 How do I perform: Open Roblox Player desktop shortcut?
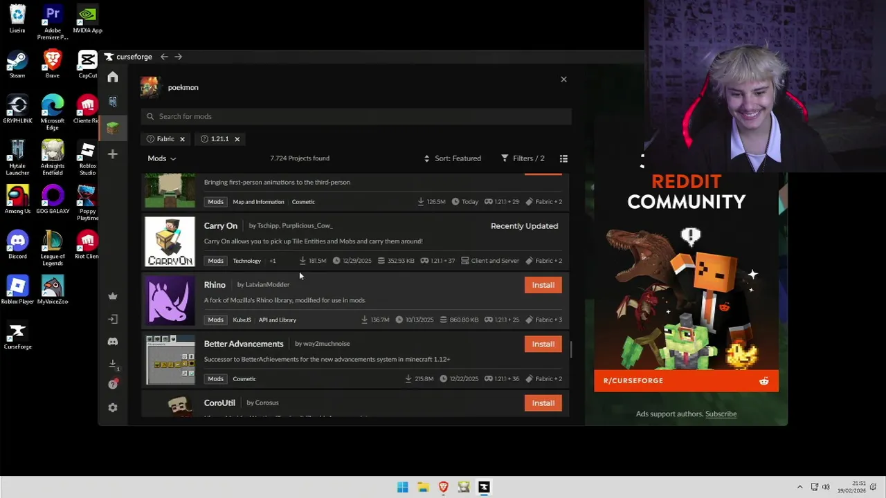[17, 290]
